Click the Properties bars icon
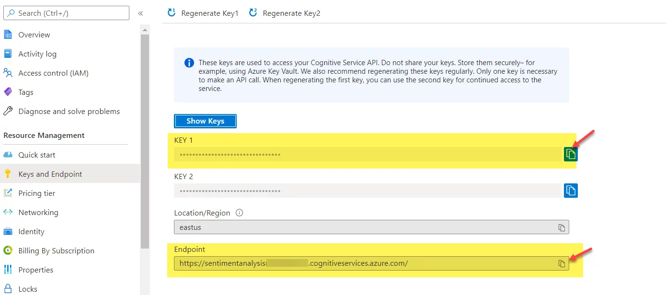666x295 pixels. coord(8,270)
